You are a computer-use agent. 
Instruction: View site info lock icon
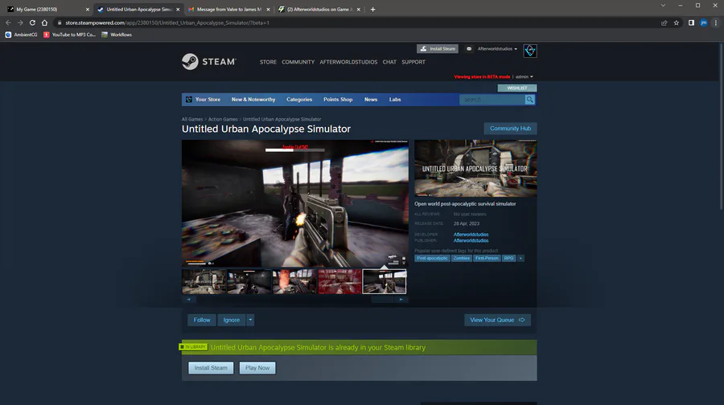(x=60, y=22)
